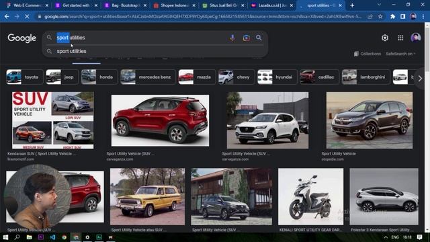The image size is (430, 242).
Task: Toggle the Chrome side panel
Action: 402,17
